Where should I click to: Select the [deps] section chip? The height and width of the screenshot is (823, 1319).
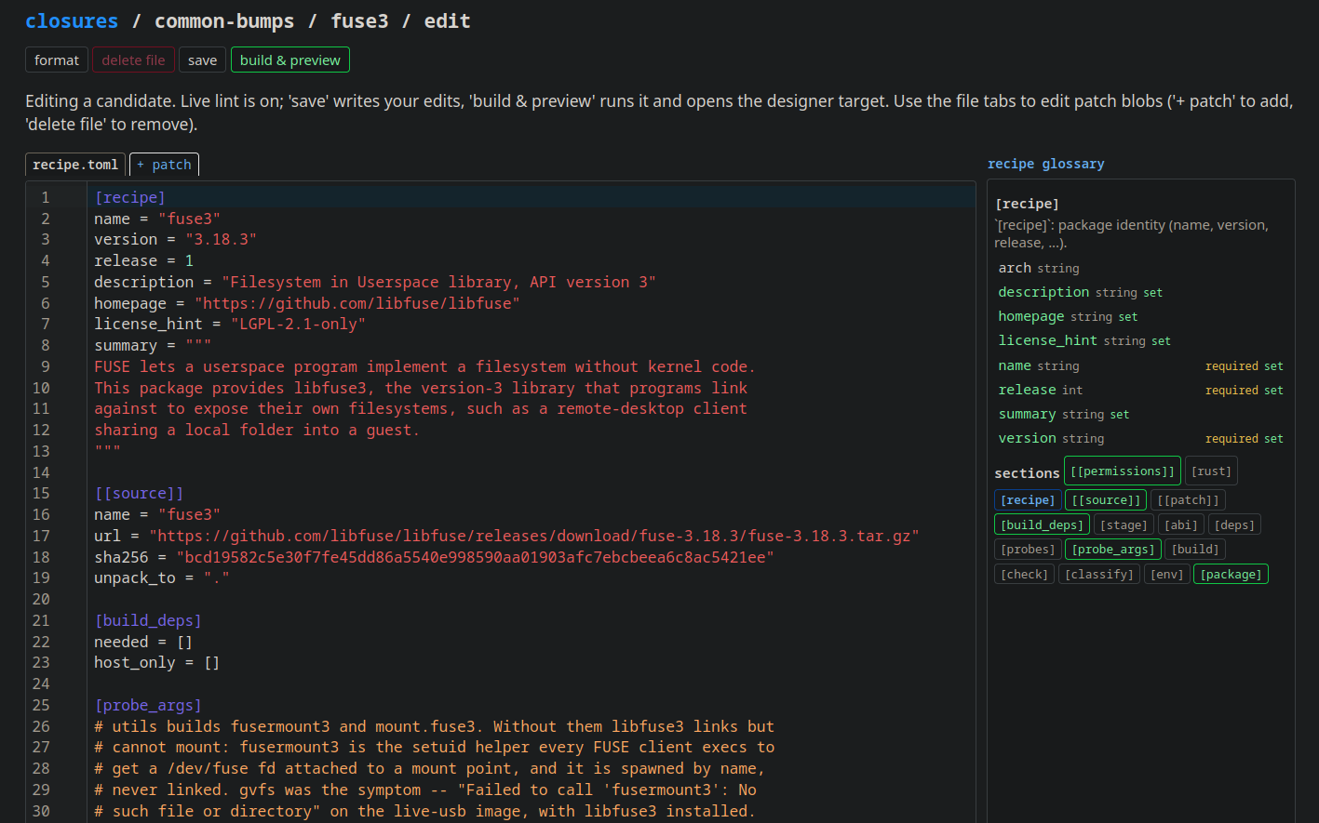pyautogui.click(x=1234, y=525)
